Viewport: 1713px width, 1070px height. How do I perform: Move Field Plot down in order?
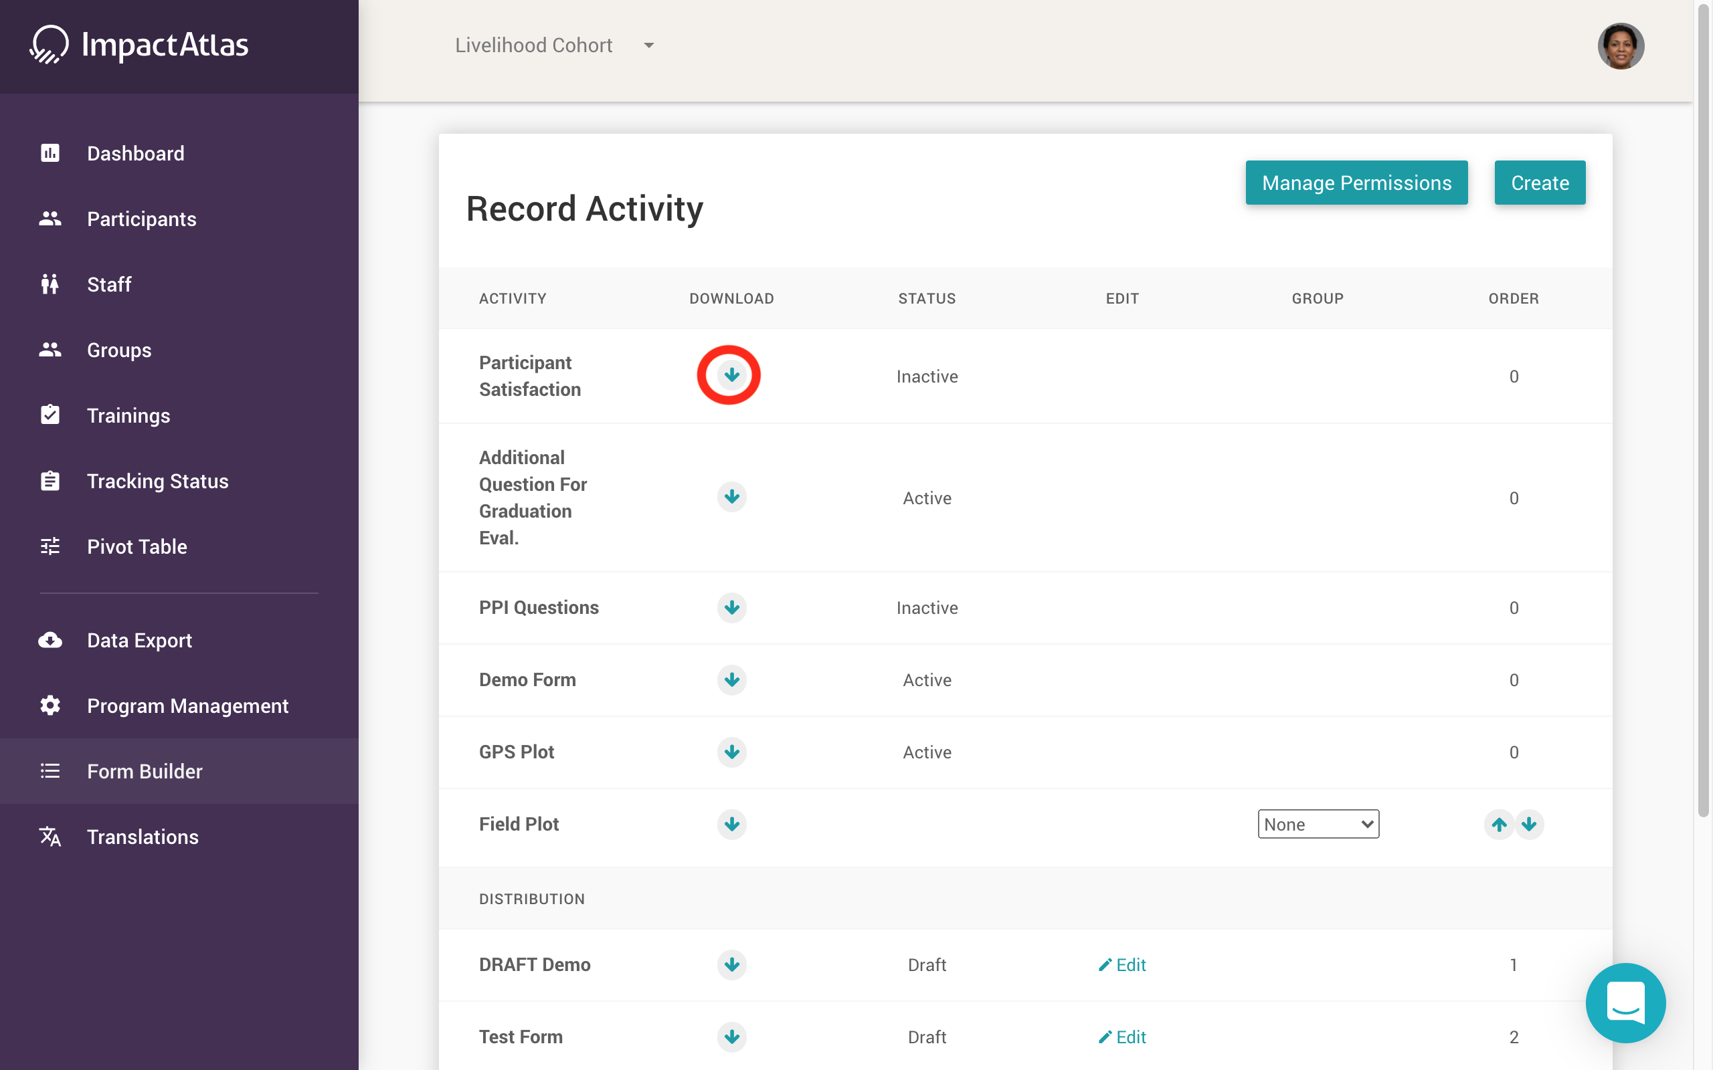[1529, 825]
